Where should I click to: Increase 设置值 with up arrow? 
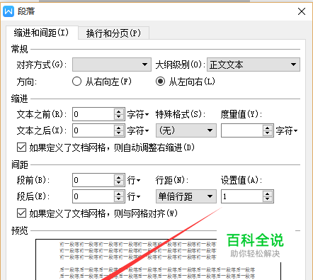point(267,194)
